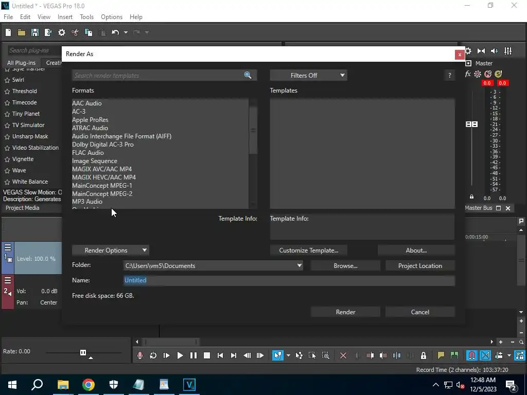Select MAGIX AVC/AAC MP4 format
Screen dimensions: 527x395
pyautogui.click(x=102, y=169)
